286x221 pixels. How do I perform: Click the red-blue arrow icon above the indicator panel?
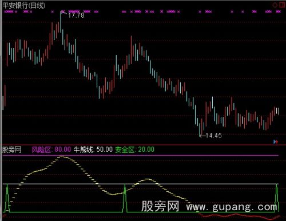276,141
